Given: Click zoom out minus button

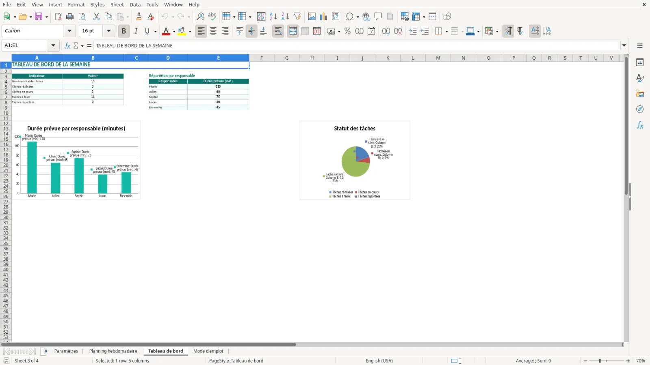Looking at the screenshot, I should click(585, 361).
